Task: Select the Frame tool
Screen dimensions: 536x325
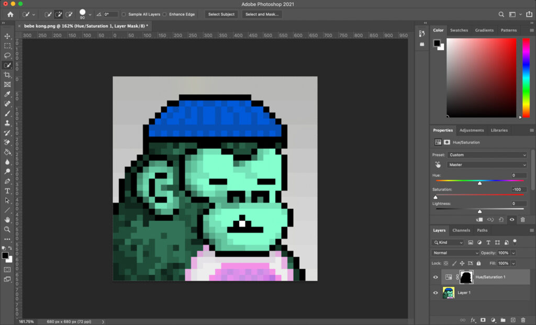Action: coord(7,84)
